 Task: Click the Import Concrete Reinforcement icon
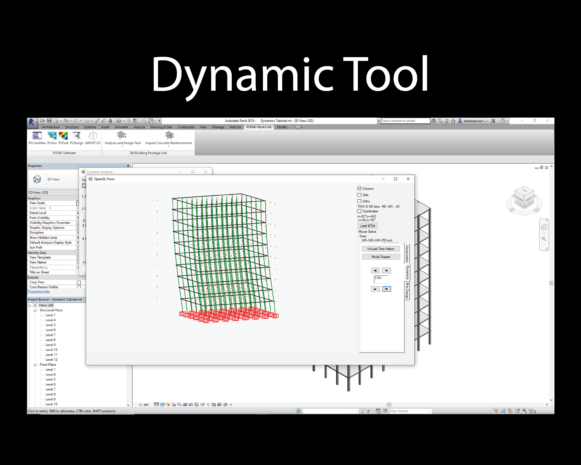pos(169,136)
